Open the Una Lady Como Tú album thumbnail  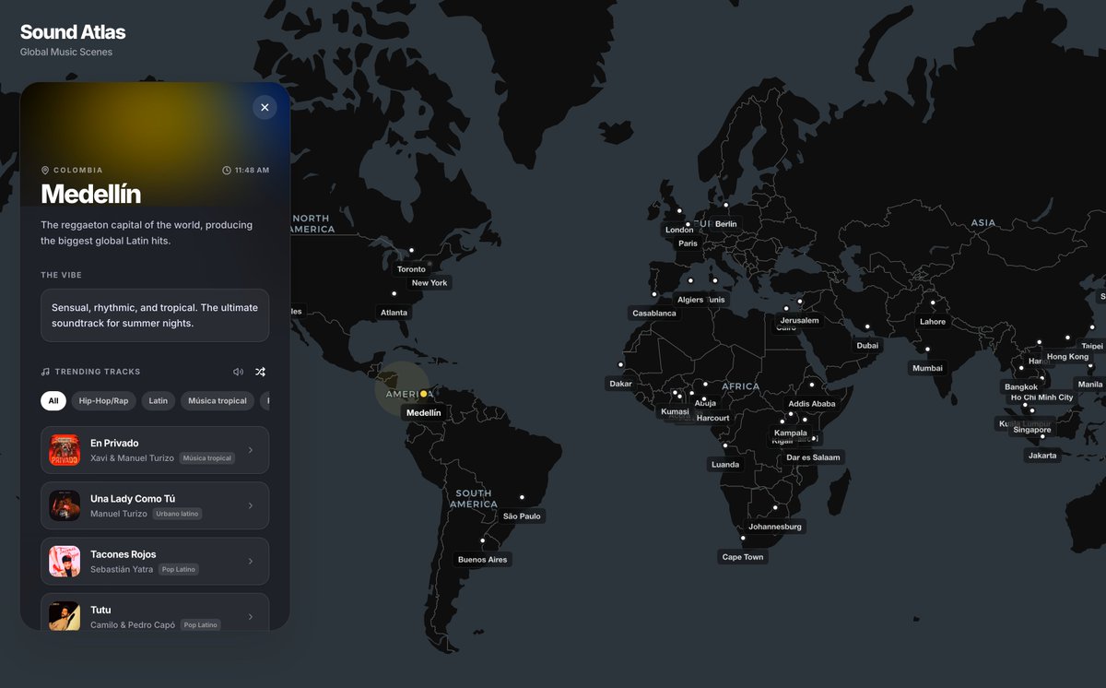pos(65,505)
